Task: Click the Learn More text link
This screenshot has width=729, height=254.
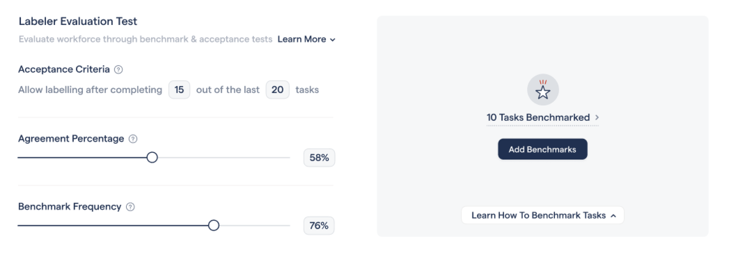Action: (x=301, y=39)
